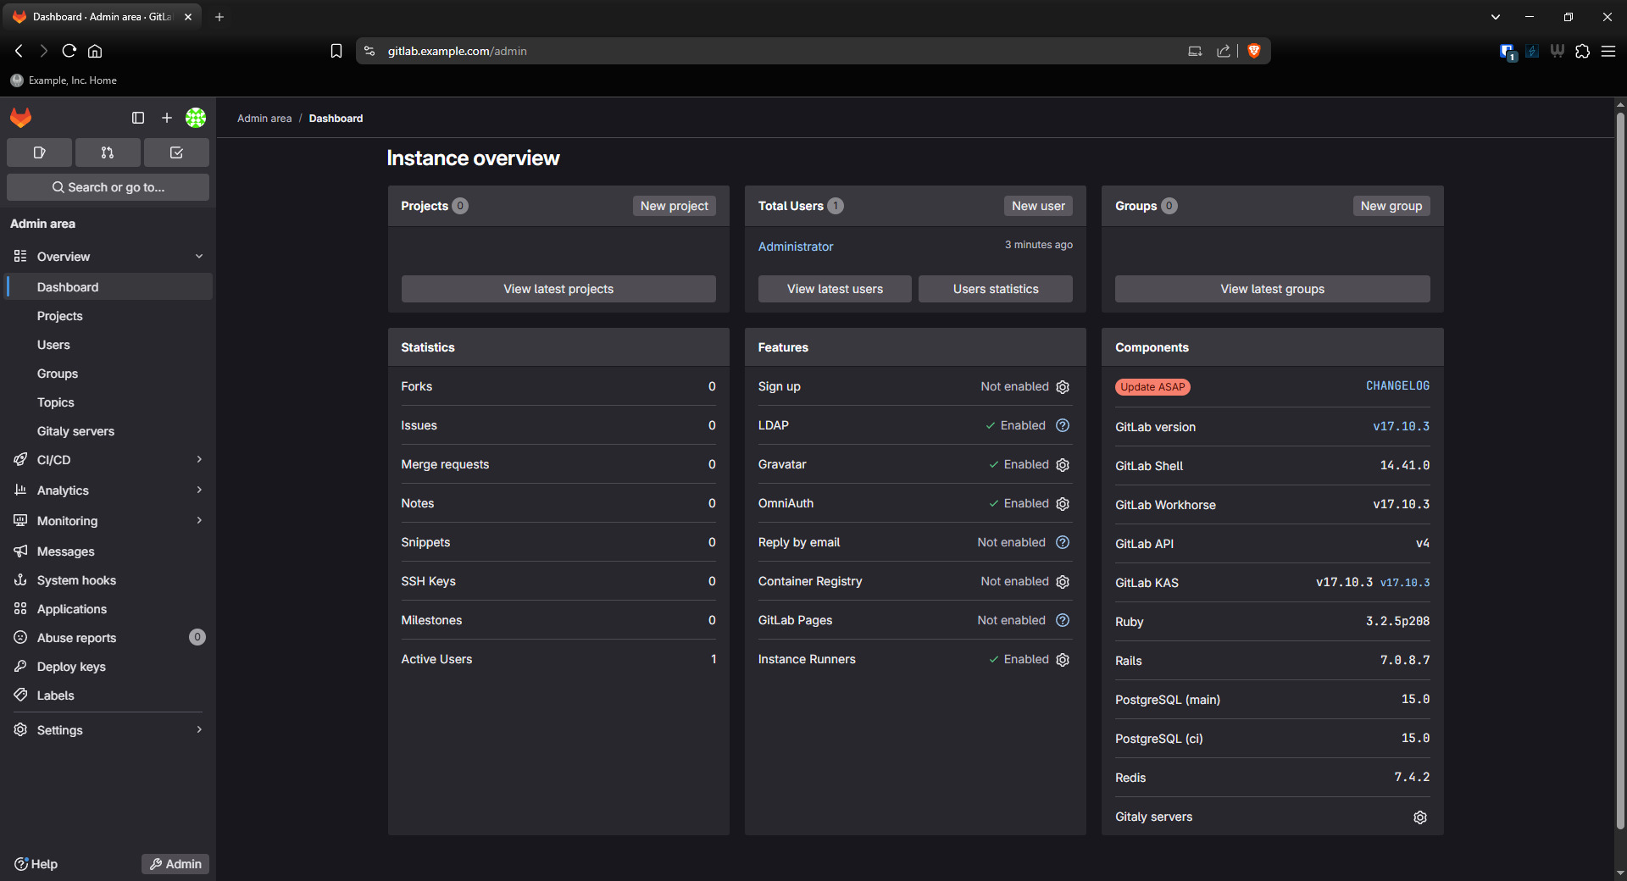Select Users in the admin sidebar
1627x881 pixels.
53,345
